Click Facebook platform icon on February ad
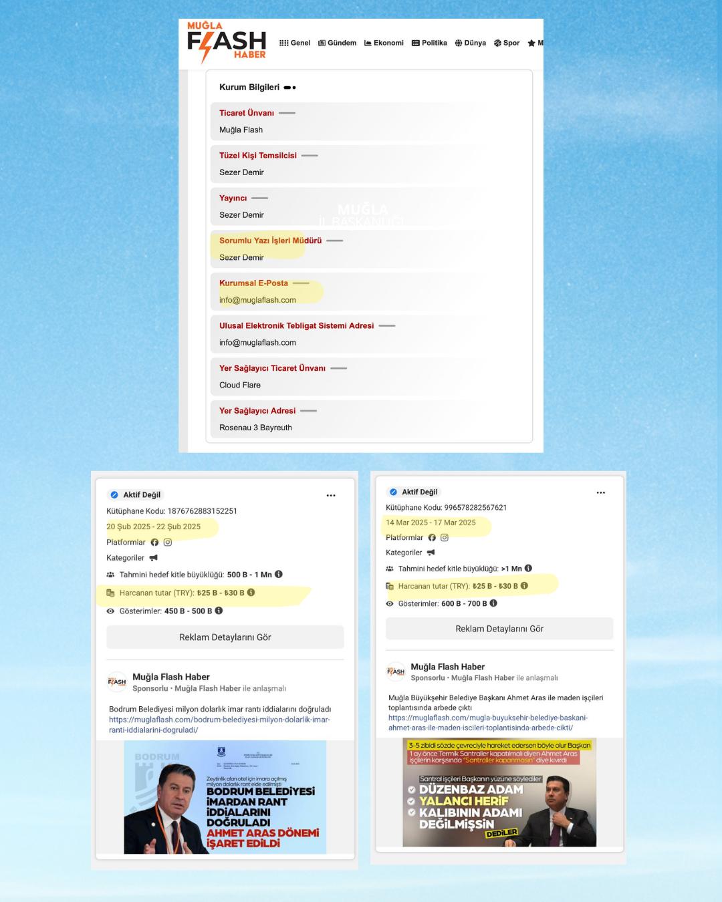This screenshot has width=722, height=902. pos(154,543)
